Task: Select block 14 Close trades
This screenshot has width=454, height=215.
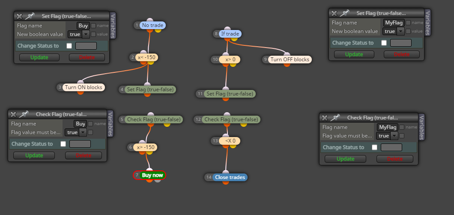Action: click(x=230, y=177)
